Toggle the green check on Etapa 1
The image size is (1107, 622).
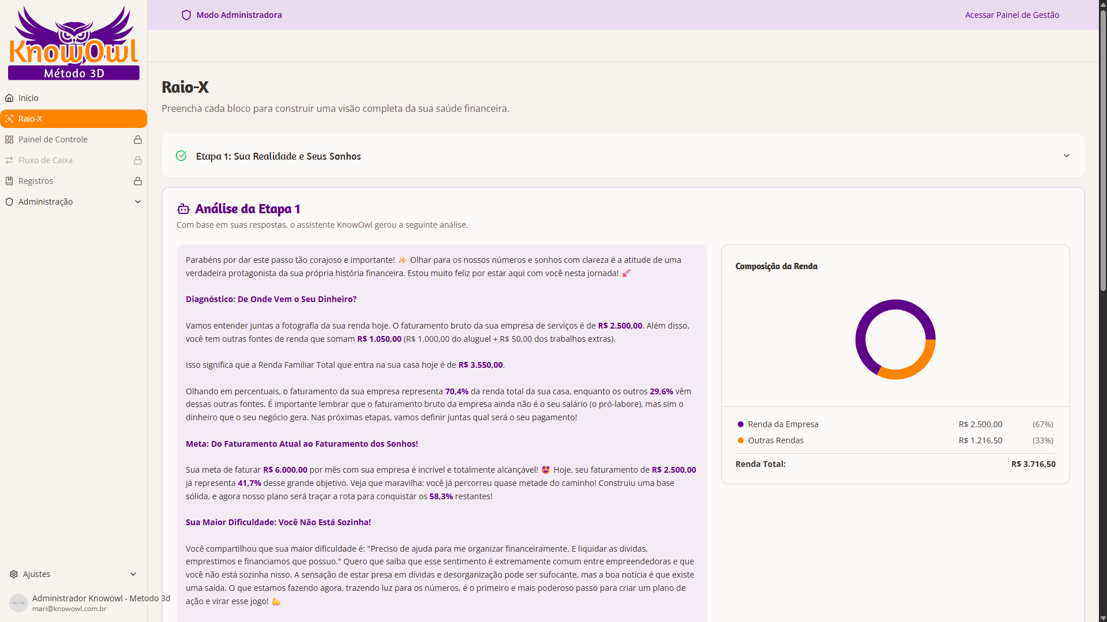181,156
